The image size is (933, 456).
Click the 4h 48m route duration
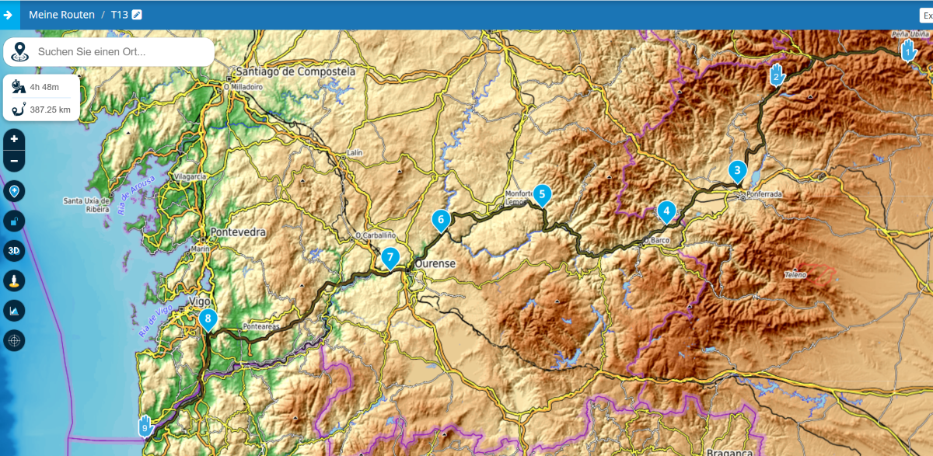(44, 87)
